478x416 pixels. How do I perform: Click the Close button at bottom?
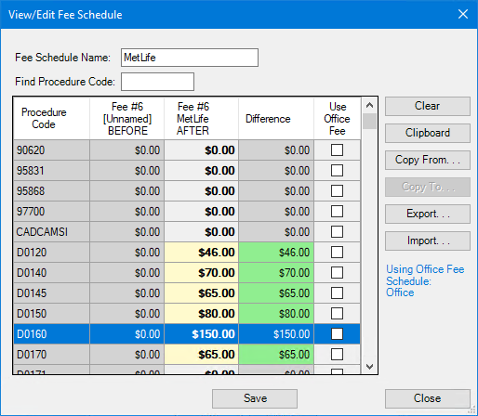pos(428,398)
